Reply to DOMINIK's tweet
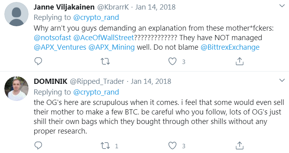This screenshot has width=289, height=153. click(x=38, y=145)
